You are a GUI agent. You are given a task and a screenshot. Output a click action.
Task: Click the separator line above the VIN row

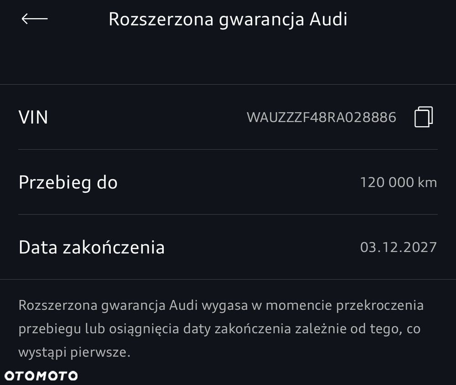(x=228, y=84)
